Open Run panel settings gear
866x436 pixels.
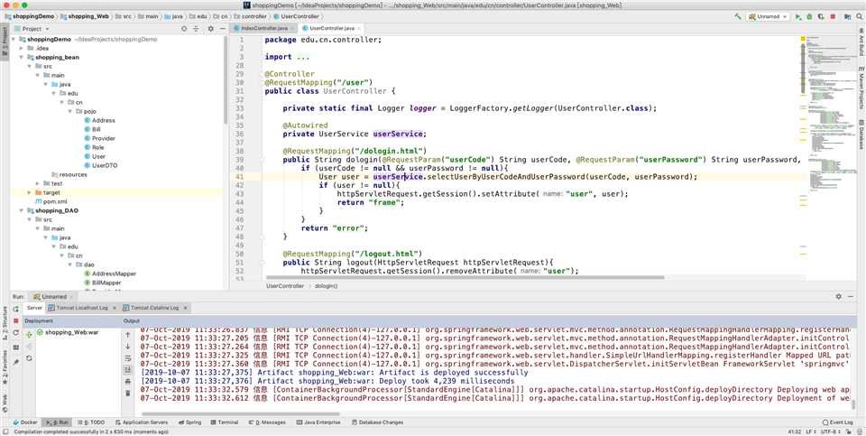pos(838,297)
